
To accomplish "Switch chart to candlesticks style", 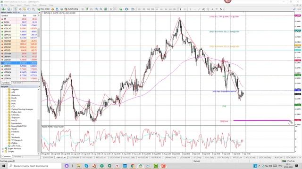I will 87,9.
